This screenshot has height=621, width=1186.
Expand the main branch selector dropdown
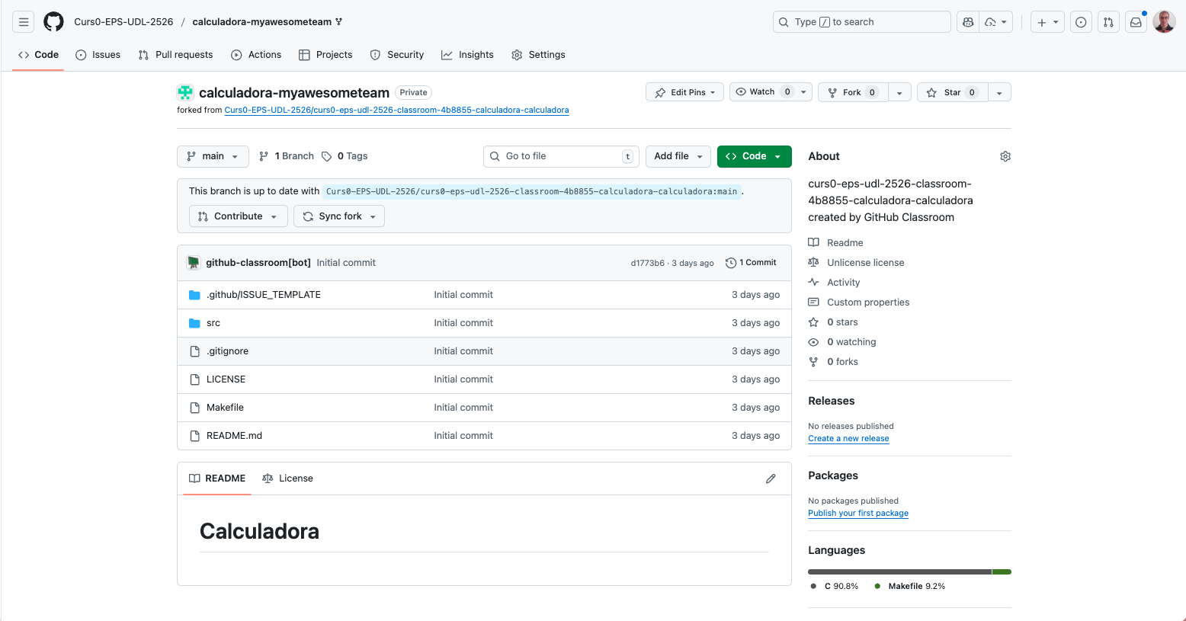(x=213, y=156)
